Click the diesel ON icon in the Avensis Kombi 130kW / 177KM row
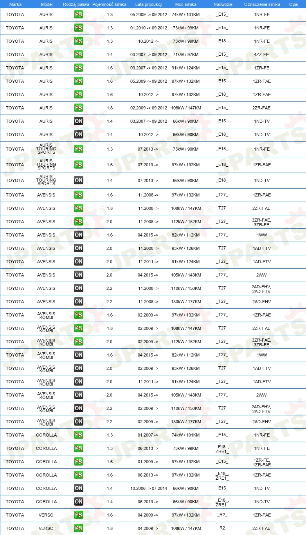The image size is (306, 535). [79, 422]
